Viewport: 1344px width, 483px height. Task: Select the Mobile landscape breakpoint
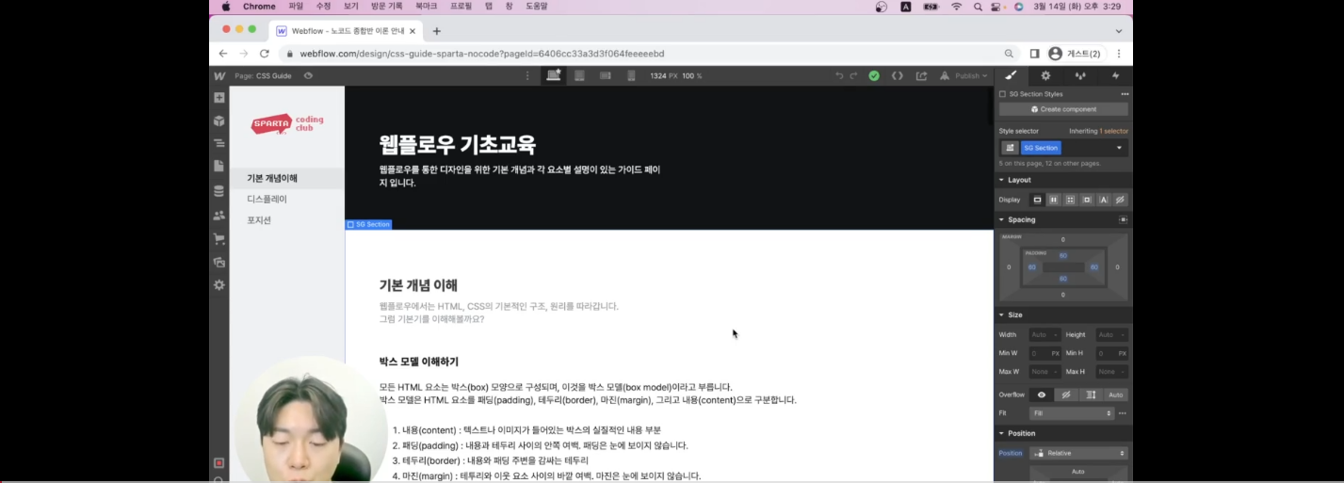pyautogui.click(x=606, y=75)
